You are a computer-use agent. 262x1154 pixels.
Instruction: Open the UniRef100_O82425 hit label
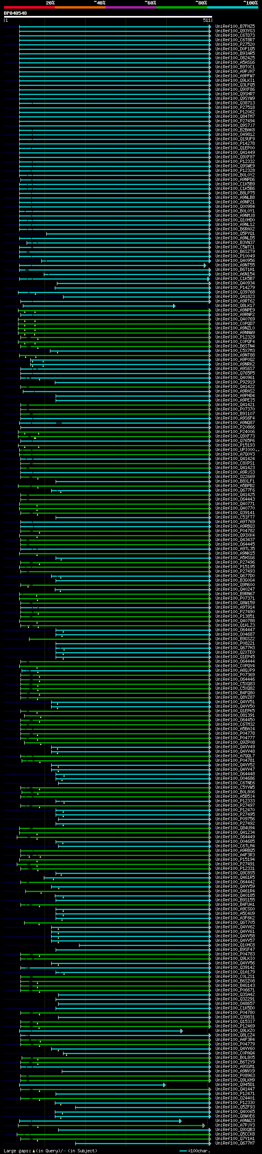tap(235, 58)
